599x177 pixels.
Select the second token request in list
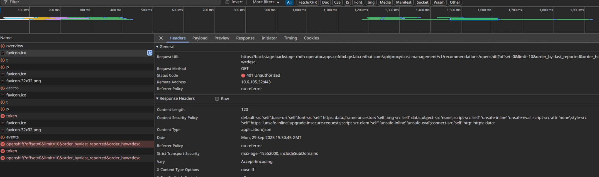coord(12,151)
